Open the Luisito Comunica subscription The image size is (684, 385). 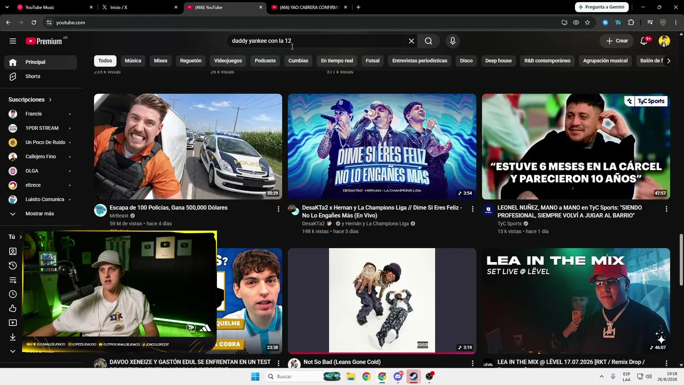pyautogui.click(x=40, y=199)
